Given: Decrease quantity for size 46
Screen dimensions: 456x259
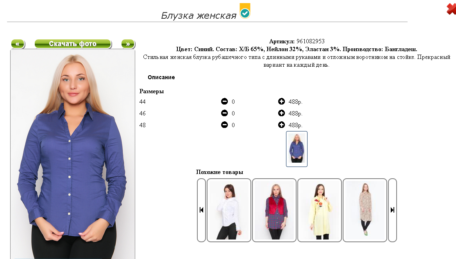Looking at the screenshot, I should click(x=224, y=113).
